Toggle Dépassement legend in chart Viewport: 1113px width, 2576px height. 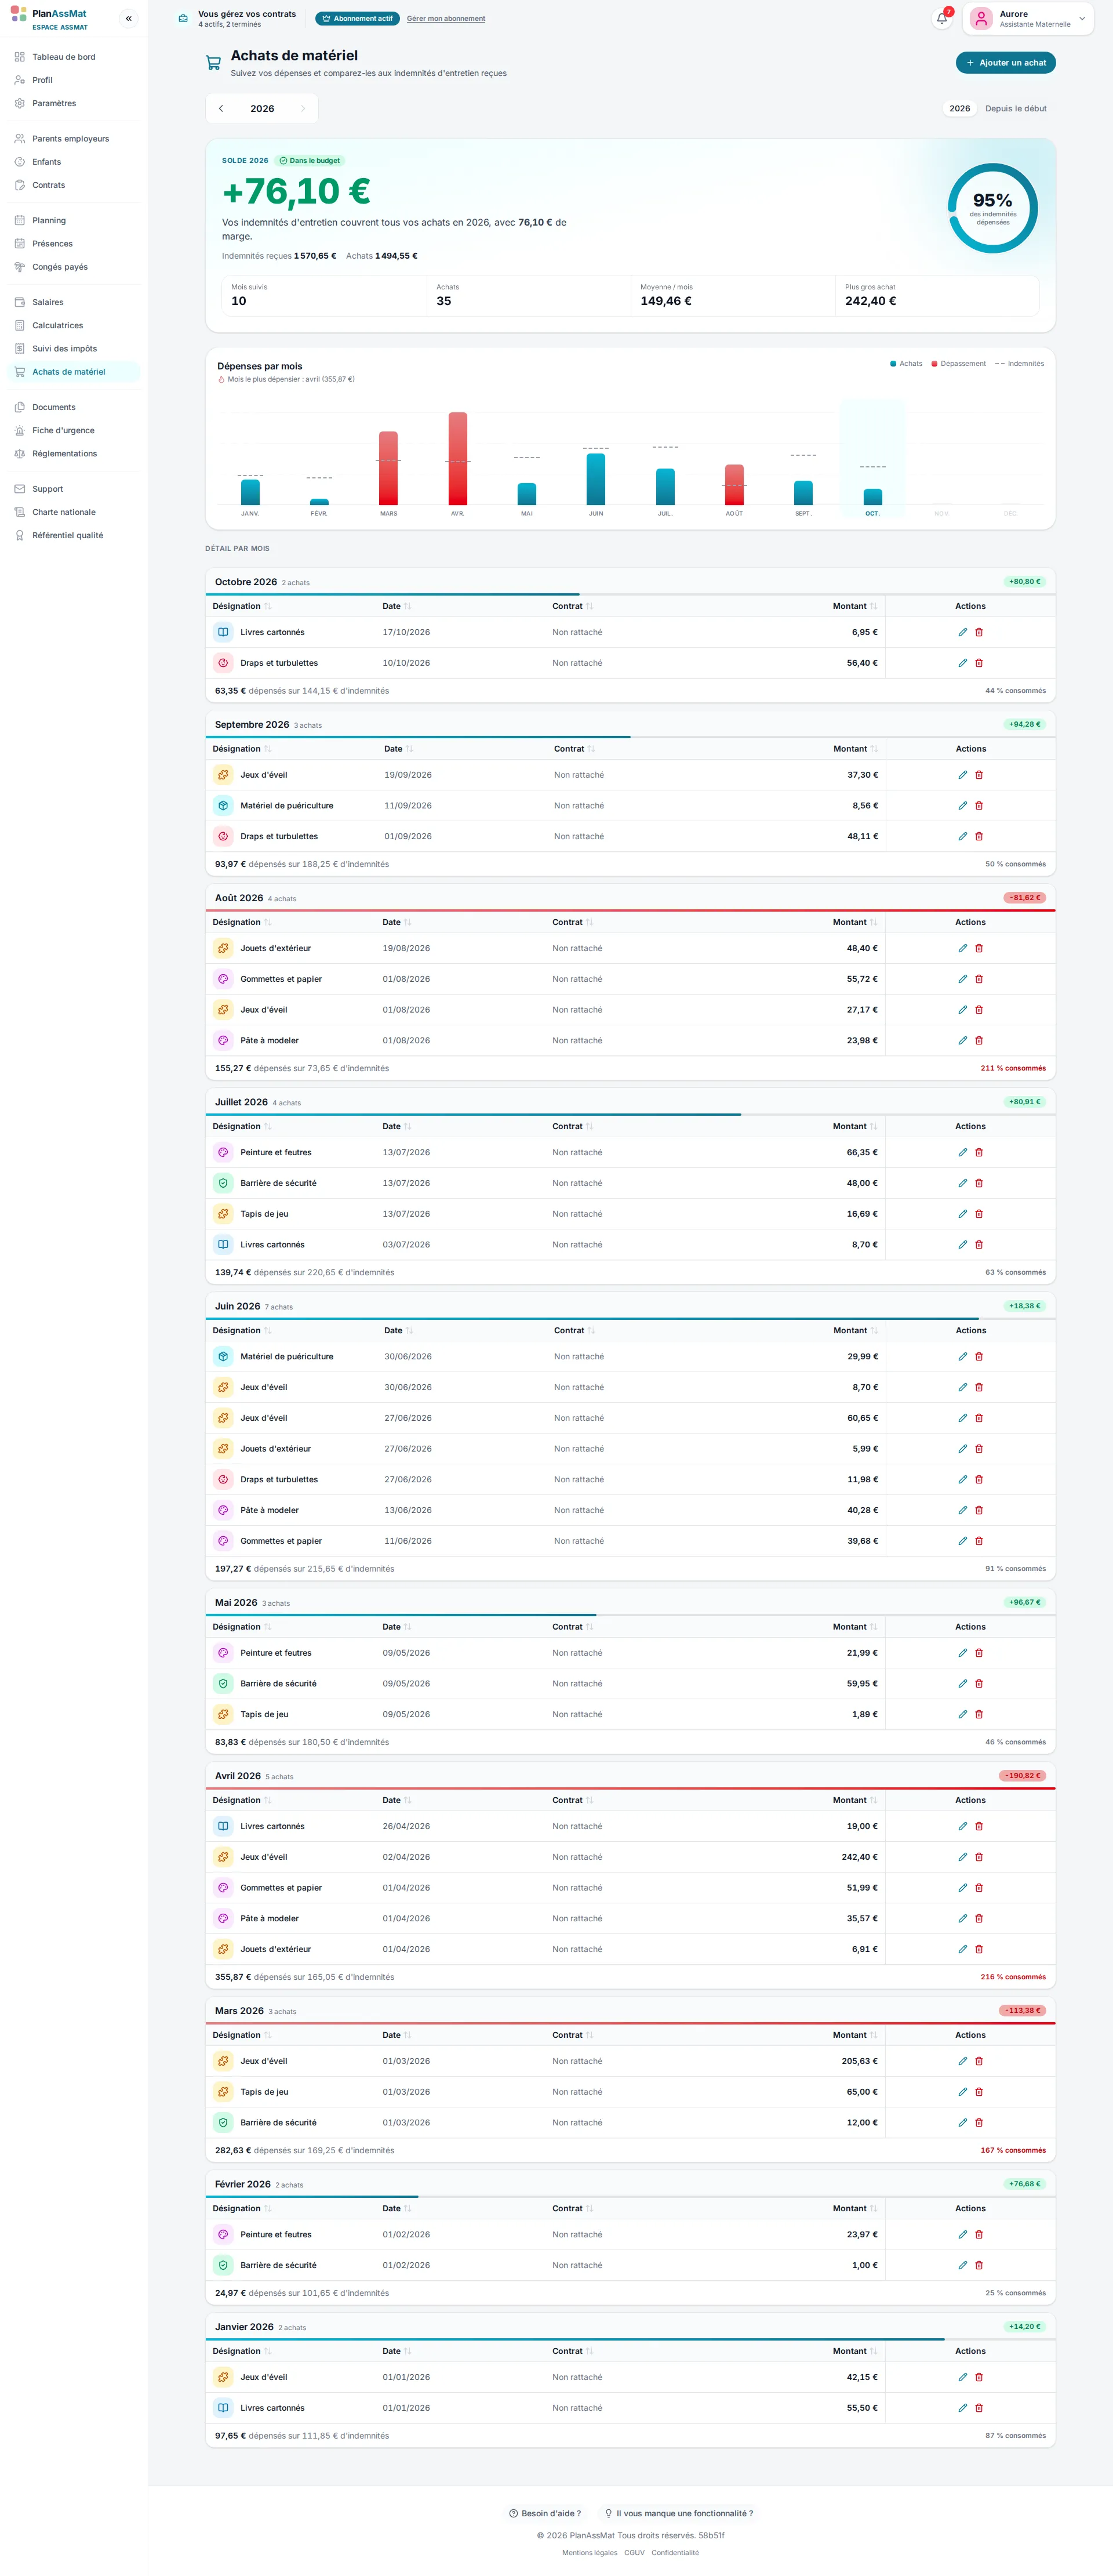coord(958,364)
